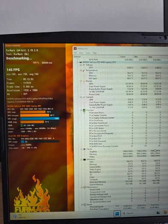Click the Max column header
168x224 pixels.
tap(155, 57)
